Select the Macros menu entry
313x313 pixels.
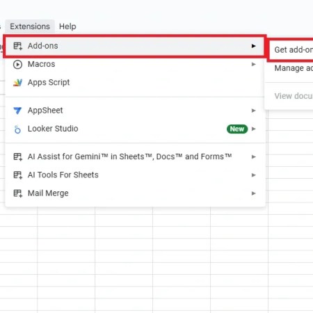coord(135,64)
